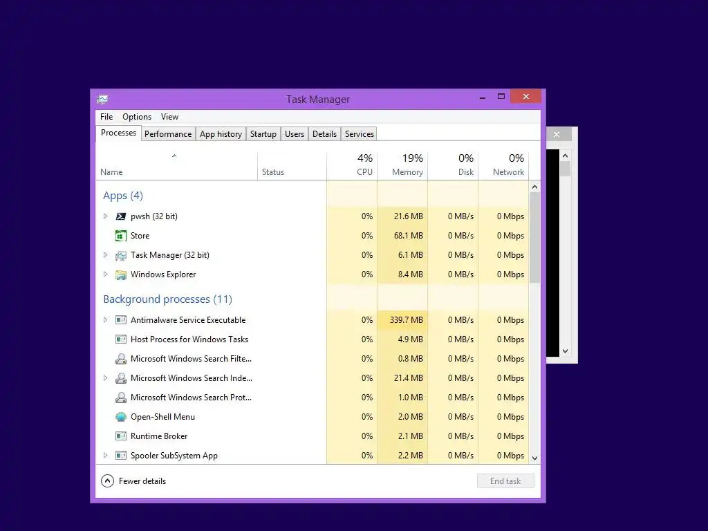Click the End task button

[x=505, y=481]
